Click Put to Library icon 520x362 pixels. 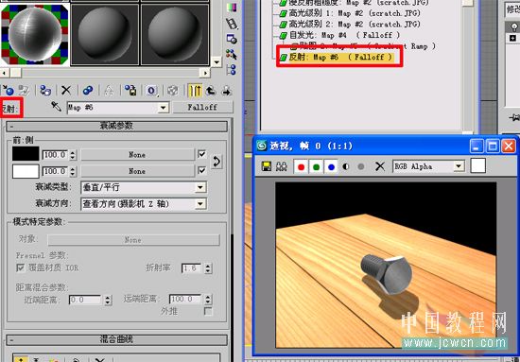pos(130,90)
